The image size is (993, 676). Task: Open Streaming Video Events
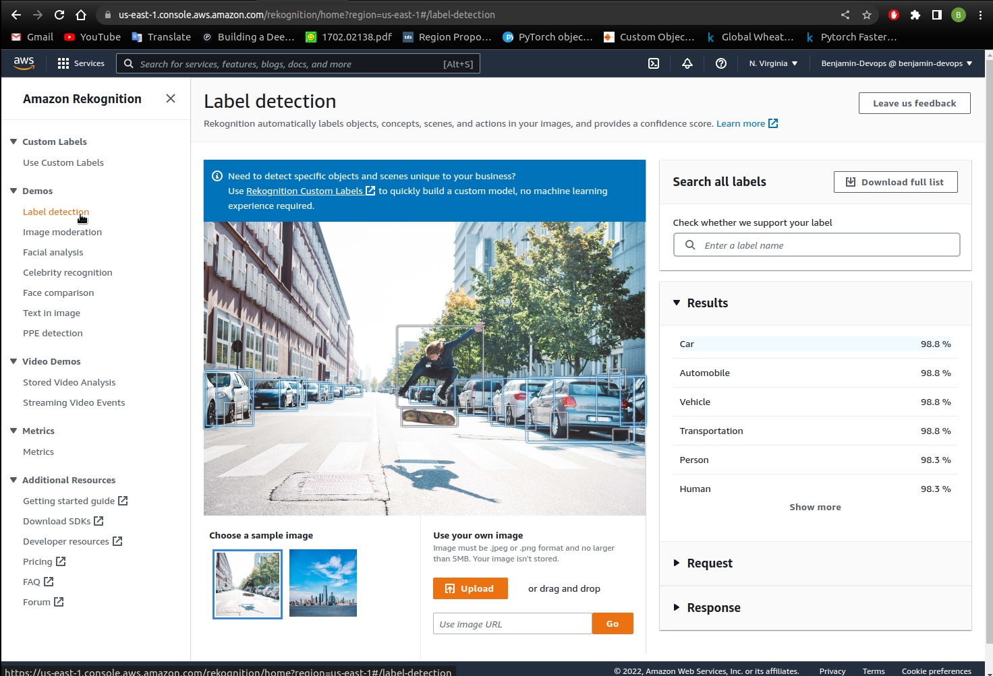coord(74,402)
